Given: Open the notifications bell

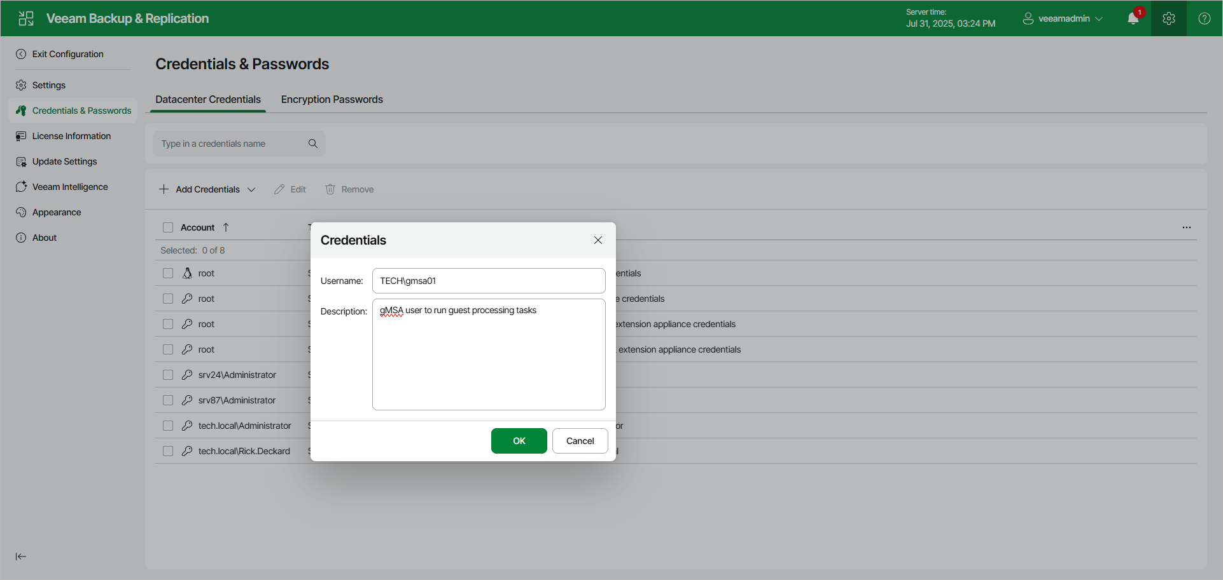Looking at the screenshot, I should 1133,18.
